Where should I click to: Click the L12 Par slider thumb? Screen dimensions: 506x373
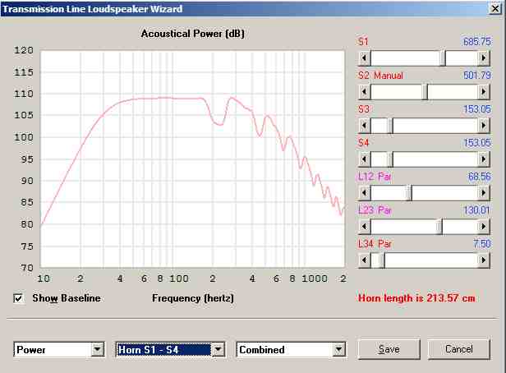click(409, 193)
